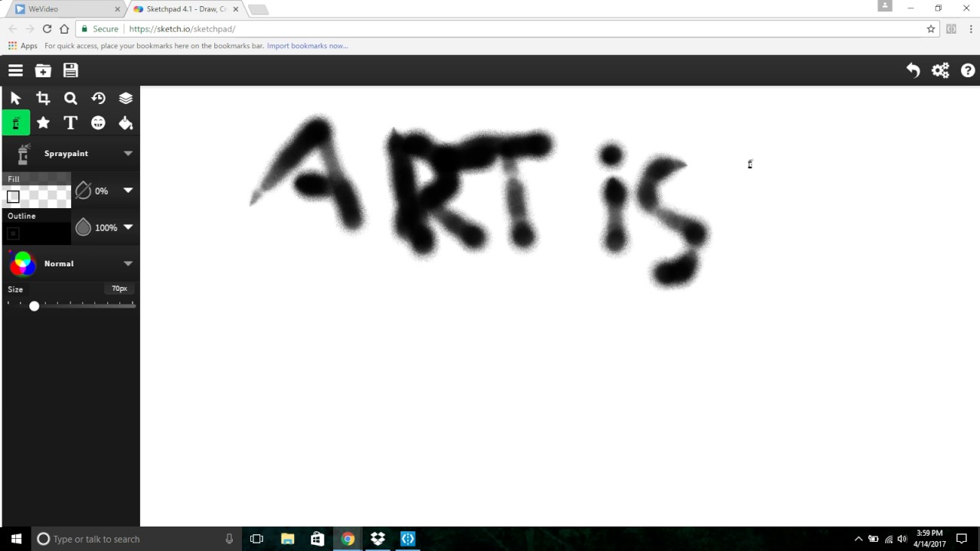The height and width of the screenshot is (551, 980).
Task: Select the Text tool
Action: pyautogui.click(x=70, y=122)
